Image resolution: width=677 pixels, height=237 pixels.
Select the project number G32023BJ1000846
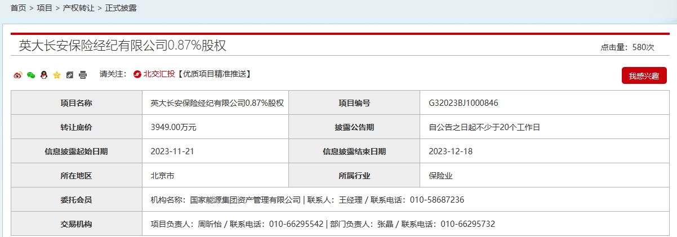pyautogui.click(x=464, y=103)
